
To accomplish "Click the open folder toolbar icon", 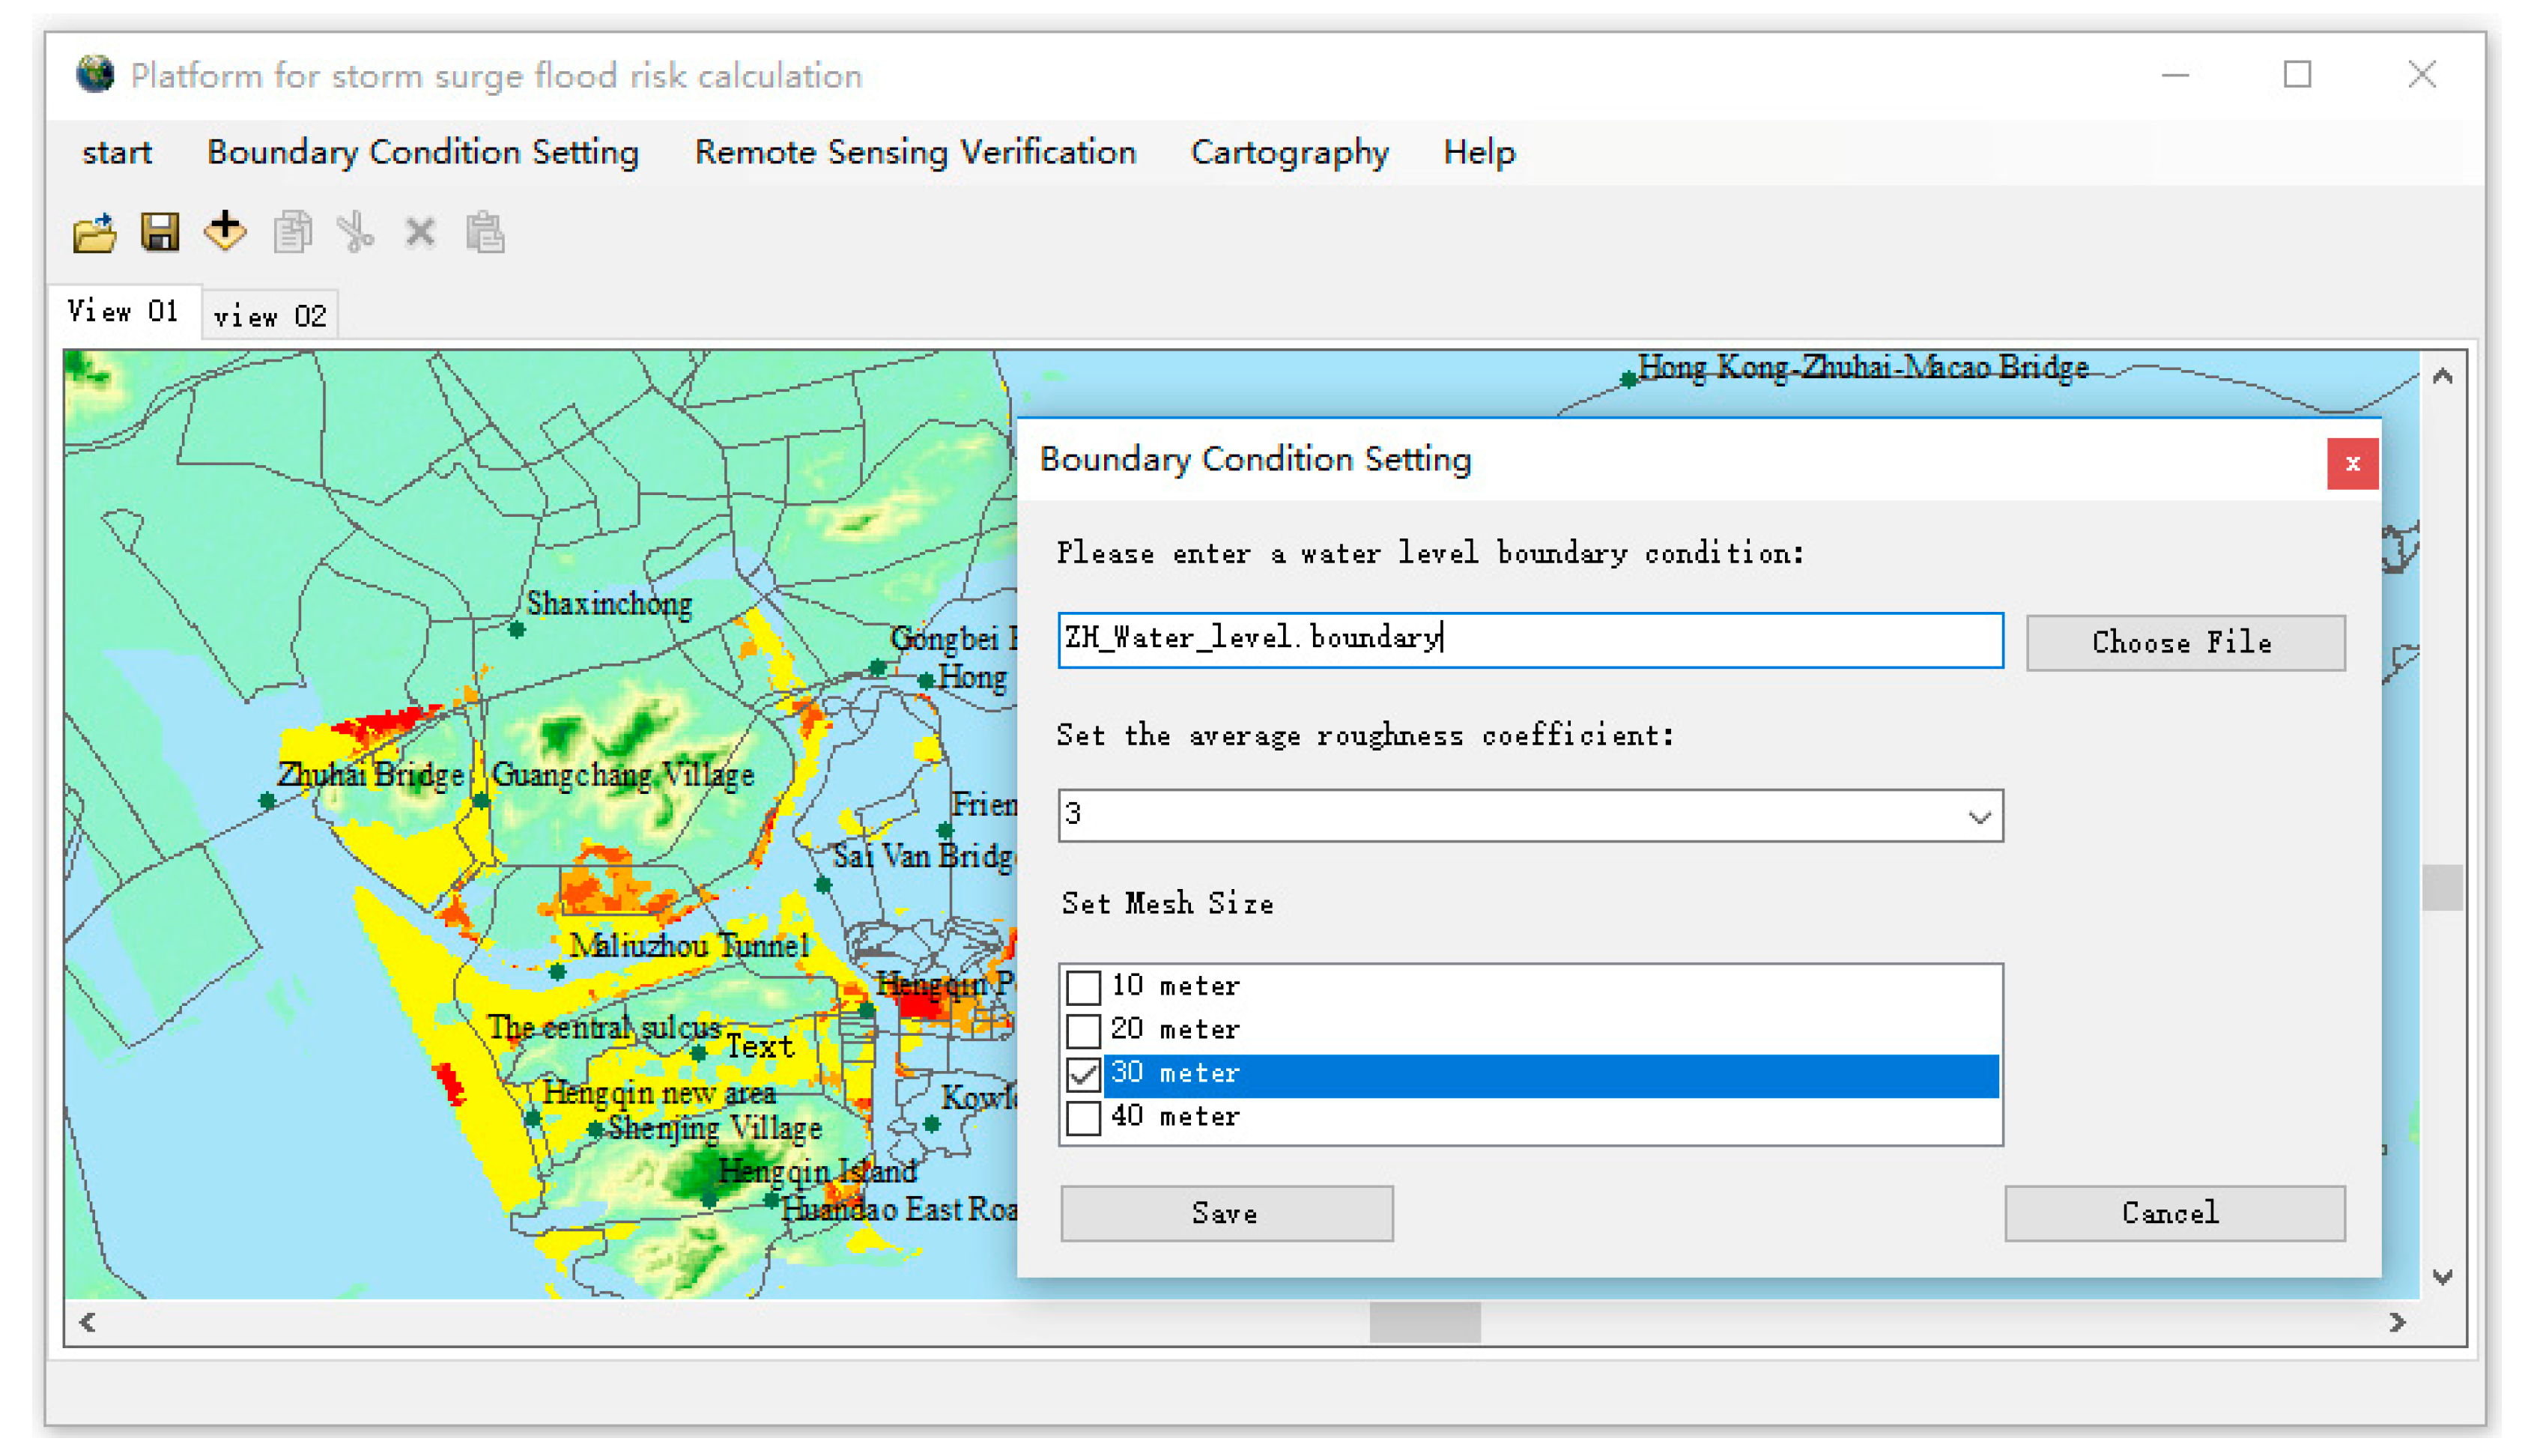I will (x=94, y=234).
